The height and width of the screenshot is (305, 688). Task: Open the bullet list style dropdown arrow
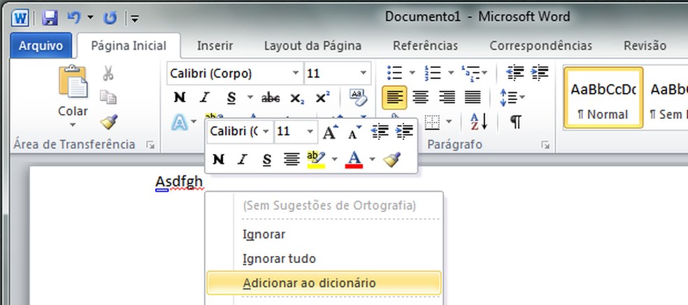pos(412,73)
